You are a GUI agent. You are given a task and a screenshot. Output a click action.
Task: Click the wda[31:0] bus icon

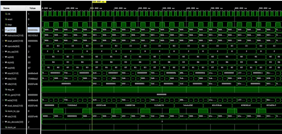(6, 100)
